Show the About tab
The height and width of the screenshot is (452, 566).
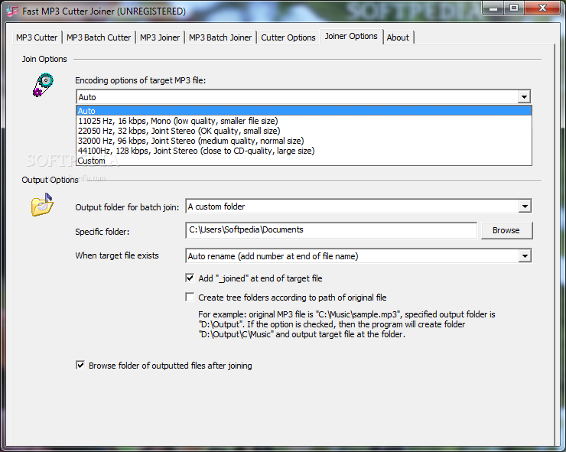pyautogui.click(x=398, y=37)
